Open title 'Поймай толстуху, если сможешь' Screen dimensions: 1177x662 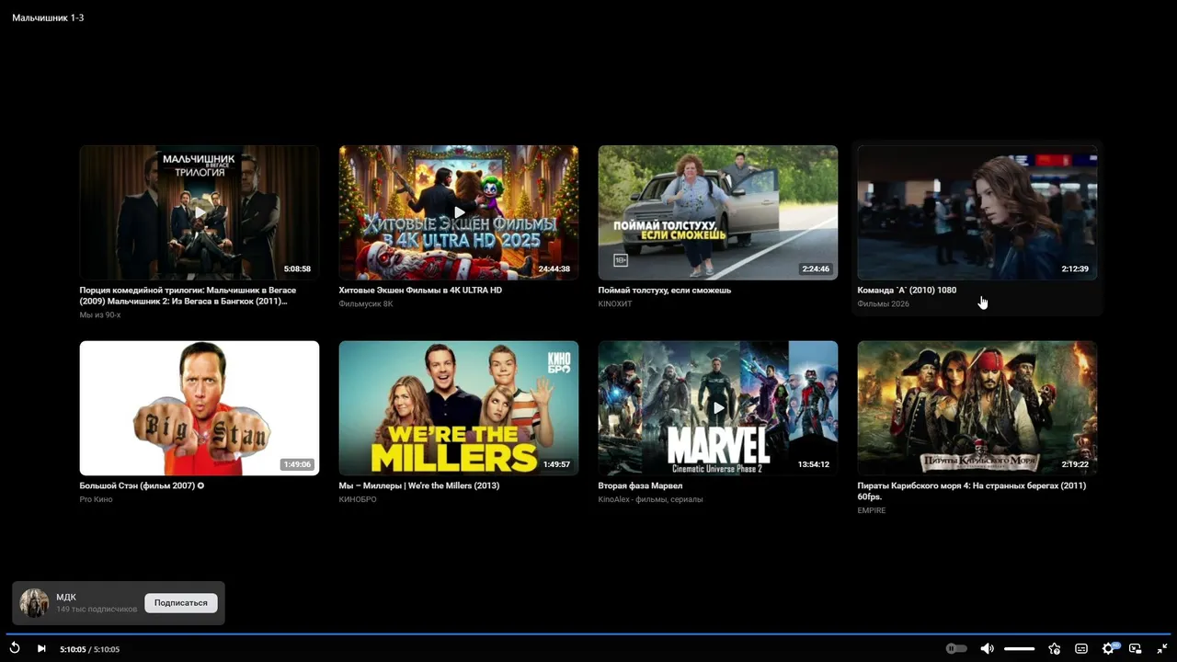665,291
